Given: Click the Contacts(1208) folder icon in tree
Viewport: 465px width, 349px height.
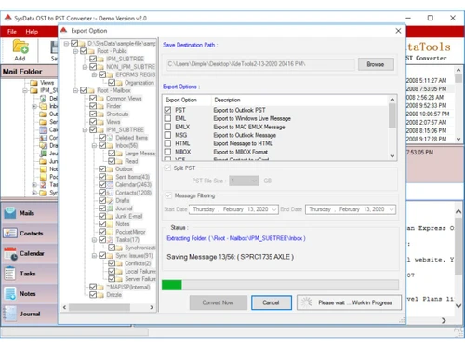Looking at the screenshot, I should [110, 193].
